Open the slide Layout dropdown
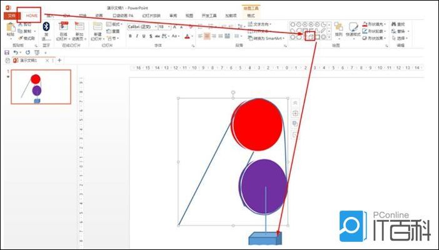439x250 pixels. [114, 24]
